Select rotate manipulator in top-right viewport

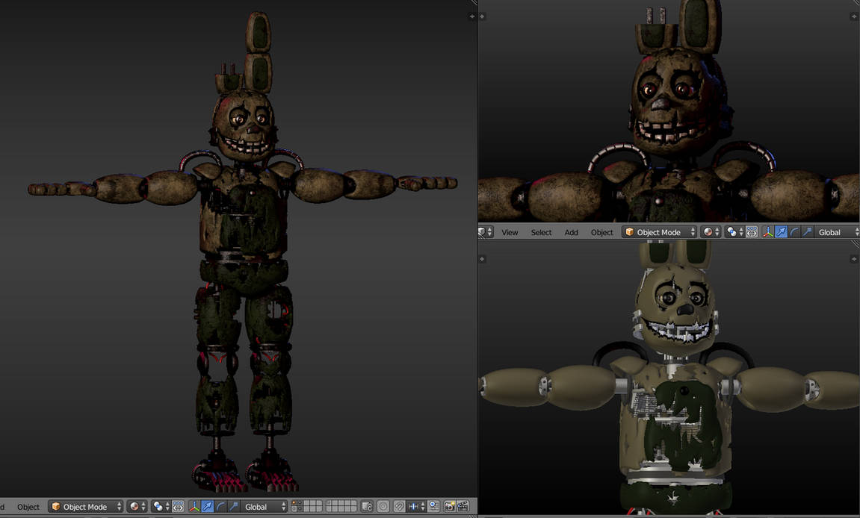[794, 232]
